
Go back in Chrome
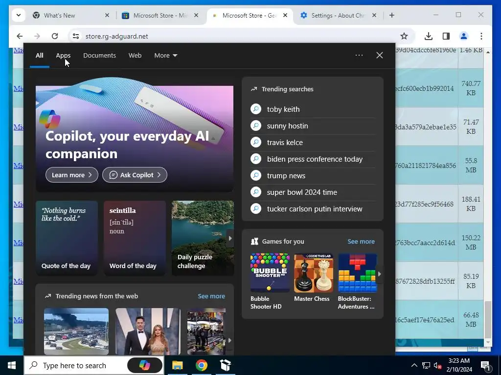20,36
